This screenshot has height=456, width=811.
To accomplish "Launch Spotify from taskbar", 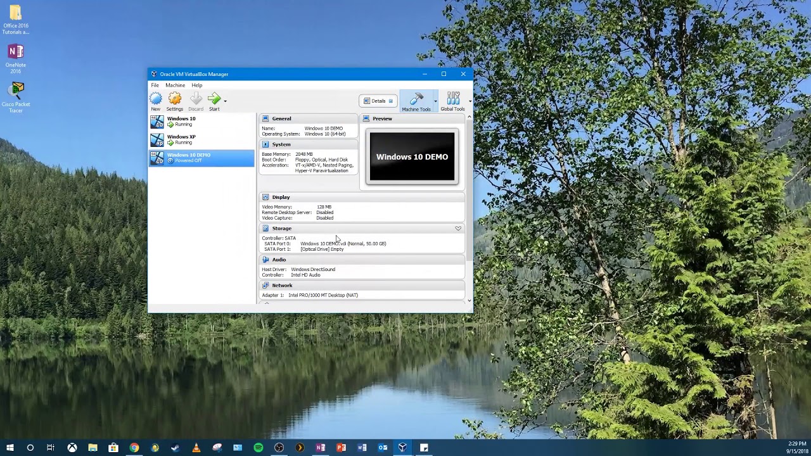I will pyautogui.click(x=259, y=448).
